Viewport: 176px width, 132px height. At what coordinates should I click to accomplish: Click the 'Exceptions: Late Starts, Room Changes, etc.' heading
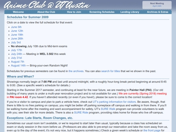point(40,118)
